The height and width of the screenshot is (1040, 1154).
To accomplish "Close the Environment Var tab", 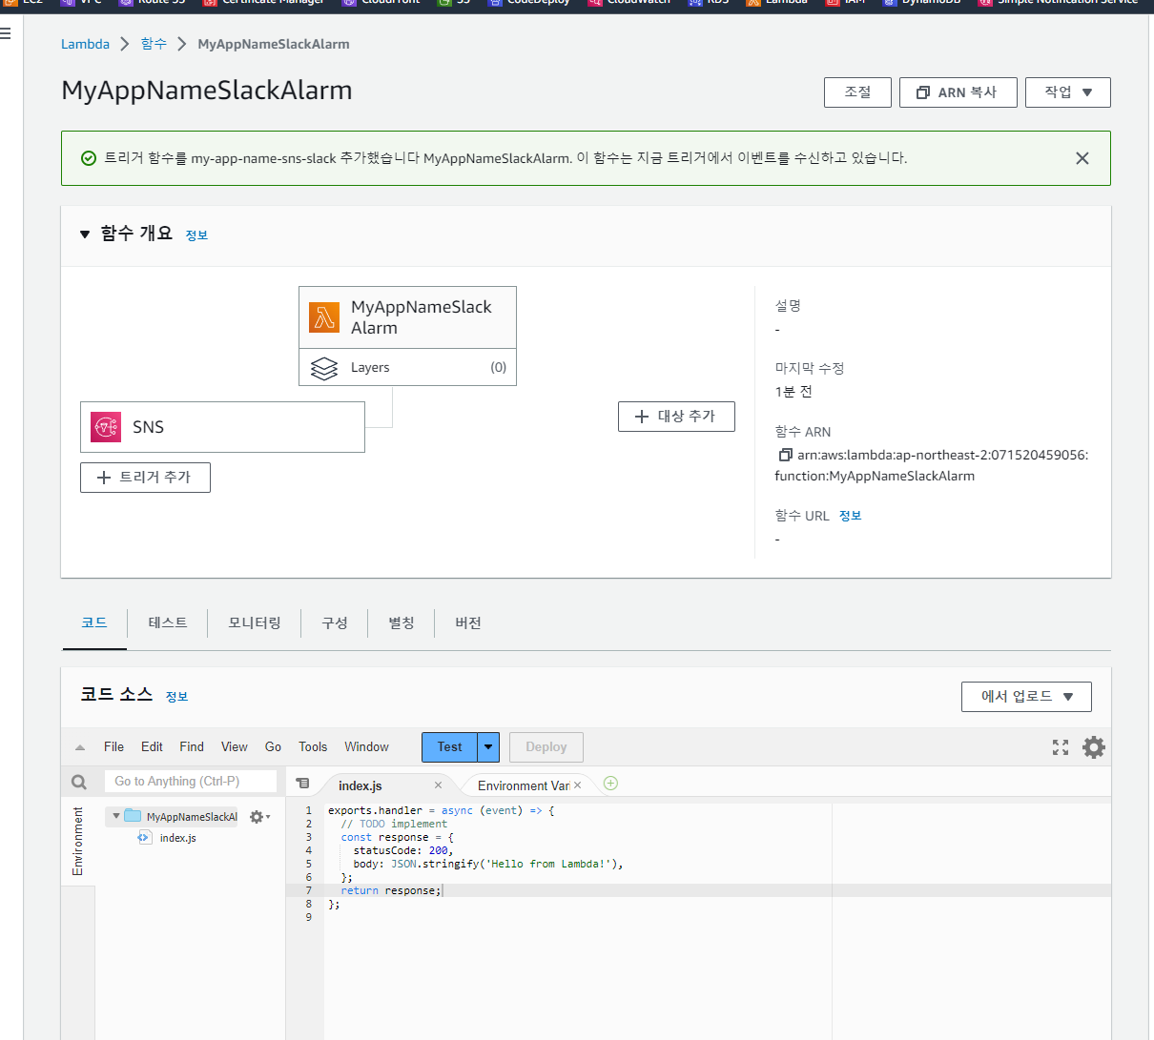I will 577,785.
